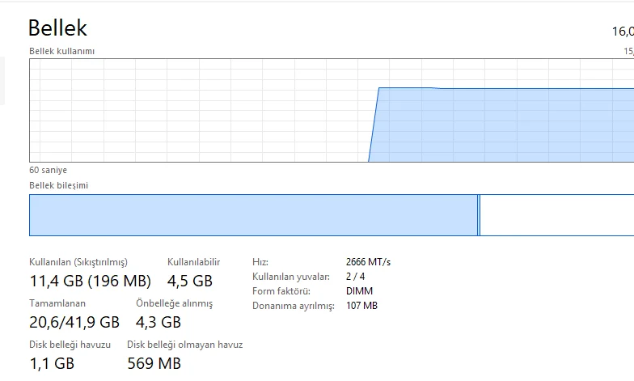Click the 2666 MT/s speed value
The image size is (634, 381).
coord(368,262)
